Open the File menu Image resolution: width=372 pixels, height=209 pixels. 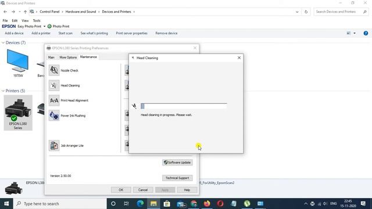(x=5, y=21)
